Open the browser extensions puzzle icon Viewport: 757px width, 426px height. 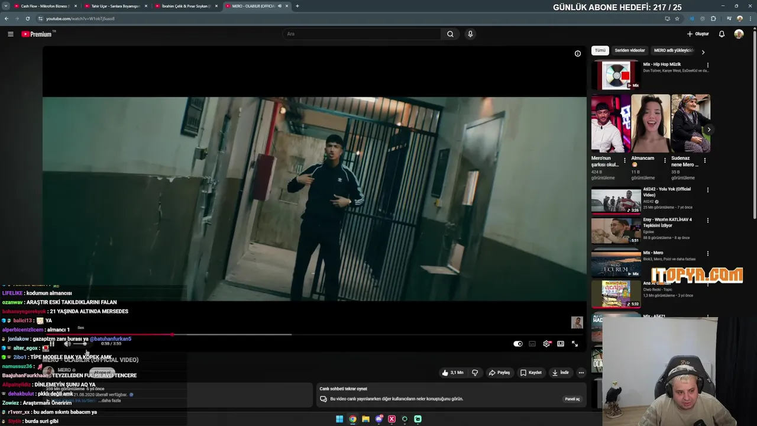click(713, 18)
